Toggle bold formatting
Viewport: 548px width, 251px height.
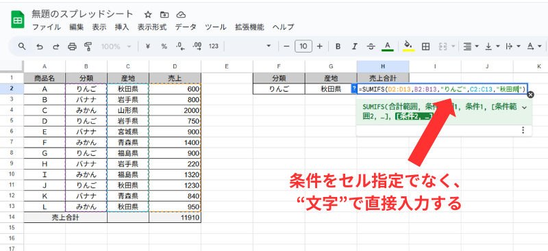coord(338,46)
